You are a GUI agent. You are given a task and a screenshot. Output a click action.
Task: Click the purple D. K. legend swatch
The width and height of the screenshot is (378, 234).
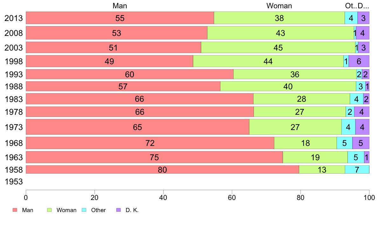pyautogui.click(x=119, y=210)
